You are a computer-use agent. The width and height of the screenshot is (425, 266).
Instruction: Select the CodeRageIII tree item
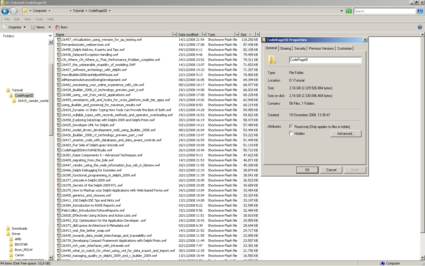click(24, 95)
